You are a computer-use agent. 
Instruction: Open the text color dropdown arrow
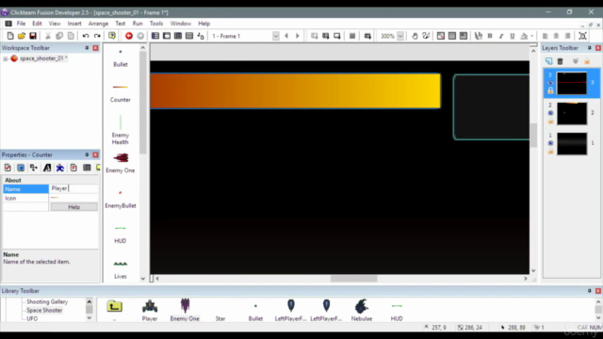(x=532, y=36)
